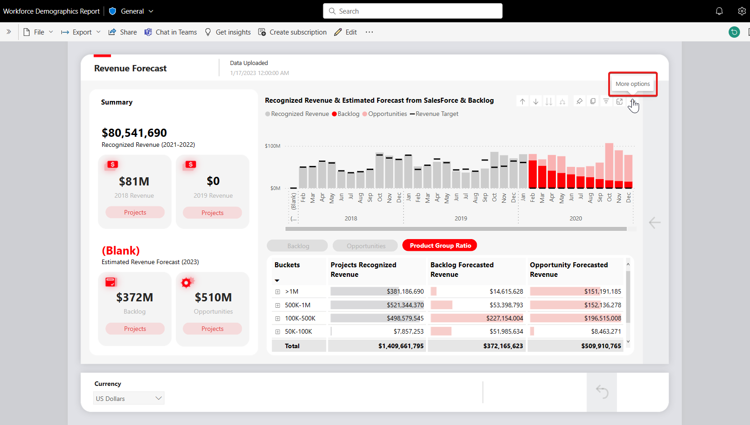
Task: Open the Currency dropdown showing US Dollars
Action: coord(129,398)
